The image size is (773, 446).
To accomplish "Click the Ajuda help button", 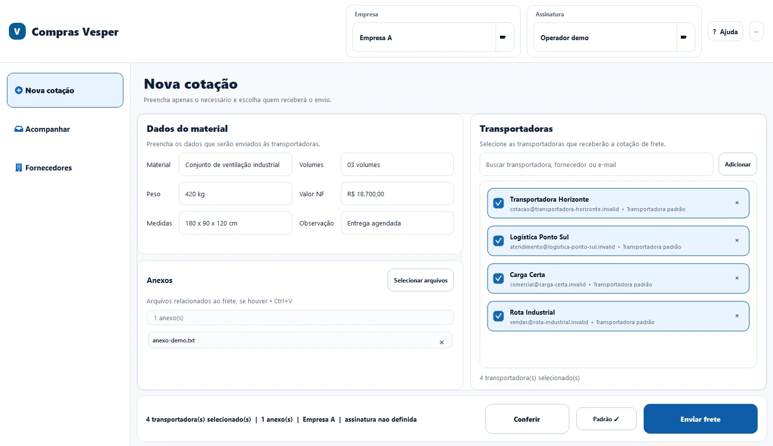I will pyautogui.click(x=725, y=31).
